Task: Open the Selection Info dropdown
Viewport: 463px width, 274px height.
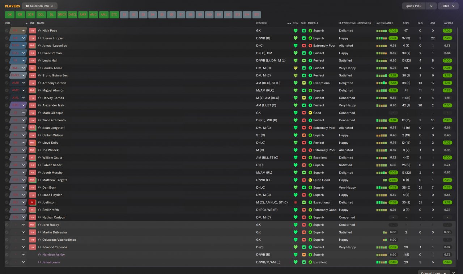Action: [x=39, y=6]
